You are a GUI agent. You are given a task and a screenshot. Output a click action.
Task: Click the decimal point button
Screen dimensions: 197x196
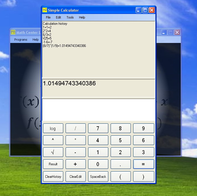(121, 164)
